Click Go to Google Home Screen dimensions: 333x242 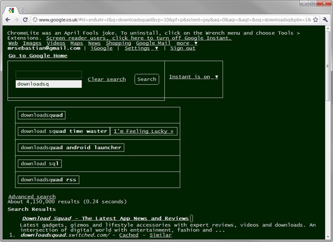coord(38,56)
